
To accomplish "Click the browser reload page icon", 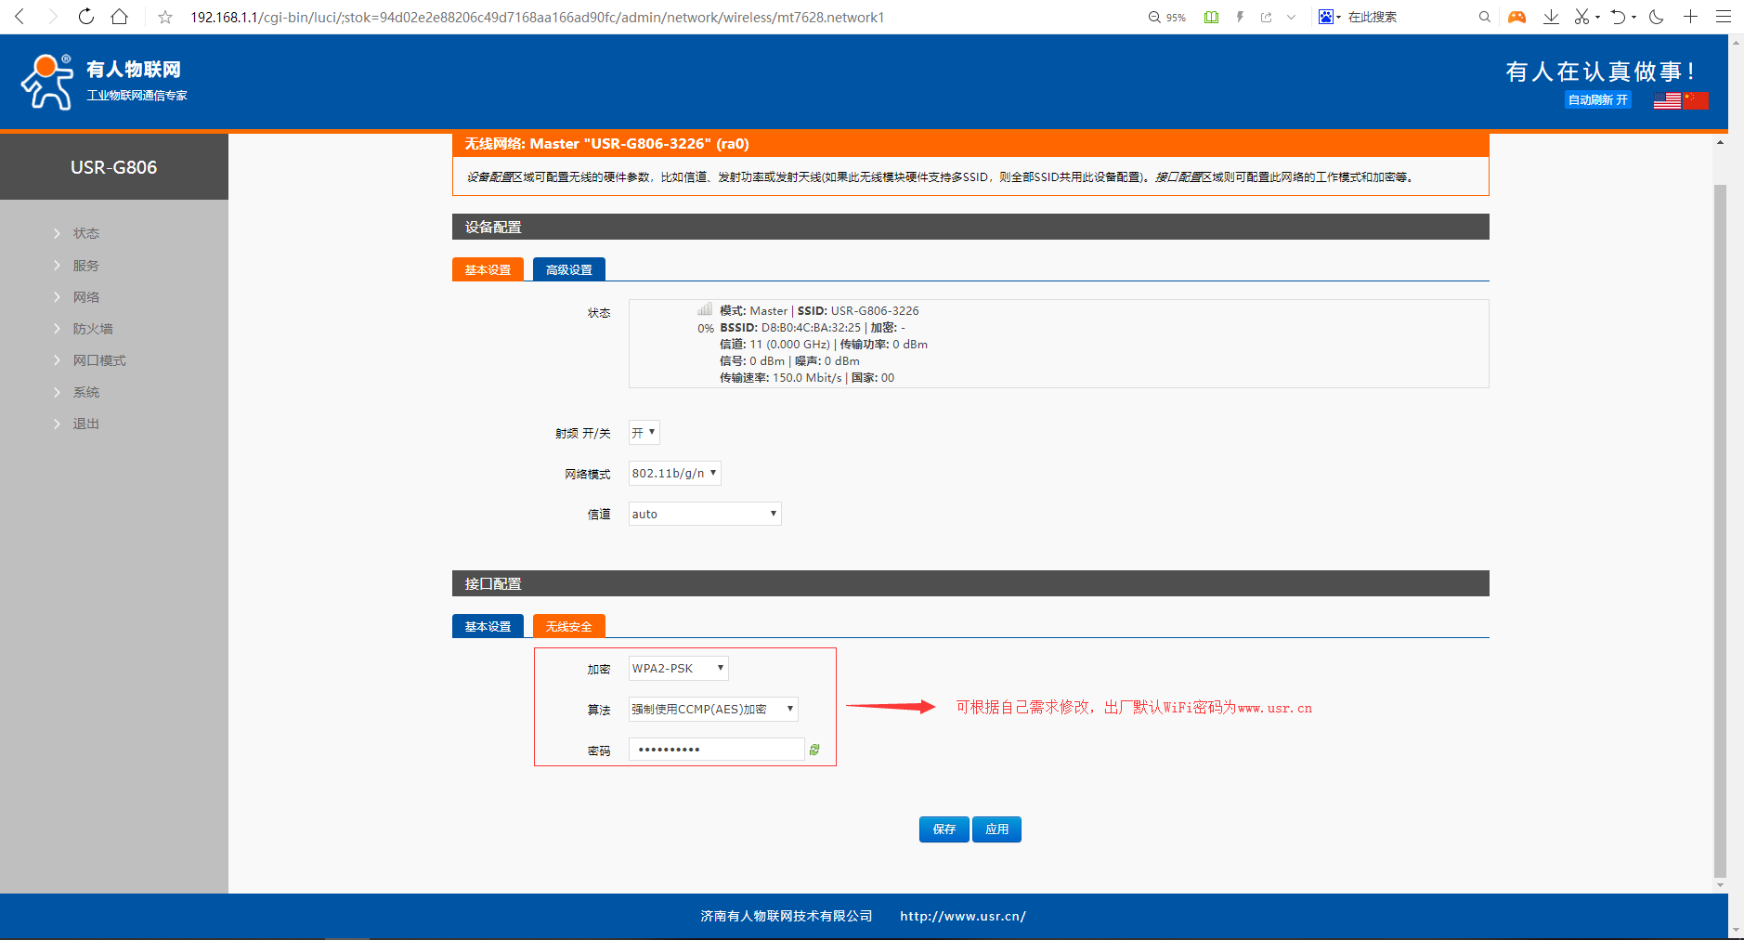I will pyautogui.click(x=86, y=17).
